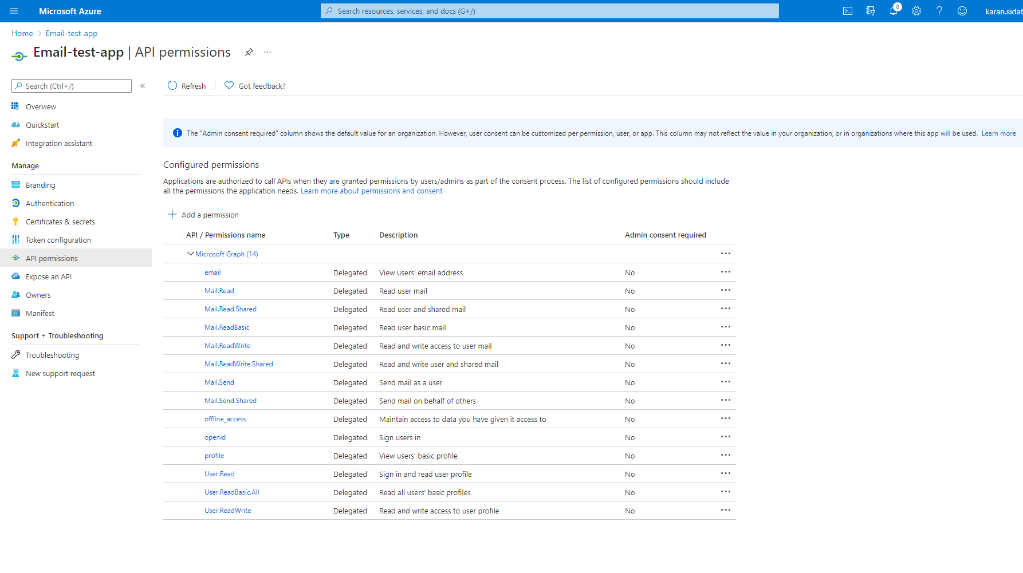This screenshot has width=1023, height=573.
Task: Open the Certificates & secrets menu item
Action: tap(60, 222)
